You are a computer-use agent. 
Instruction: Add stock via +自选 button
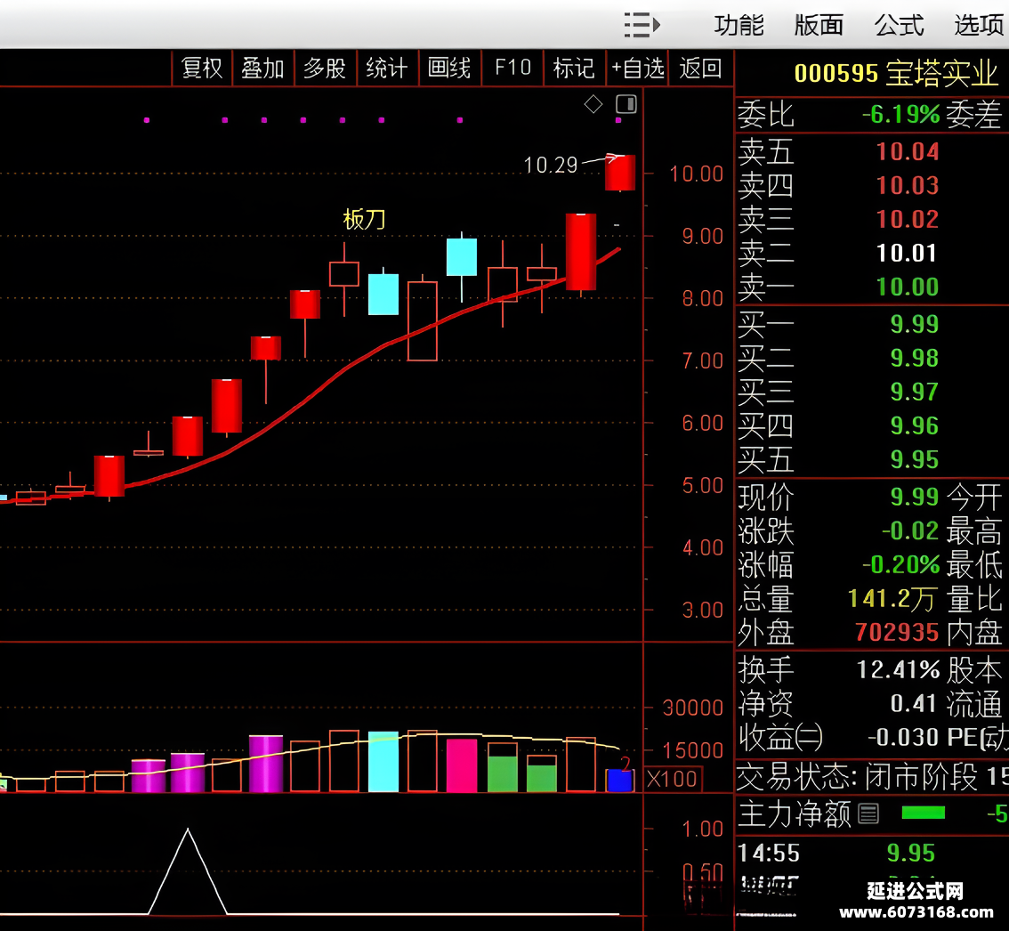point(637,68)
